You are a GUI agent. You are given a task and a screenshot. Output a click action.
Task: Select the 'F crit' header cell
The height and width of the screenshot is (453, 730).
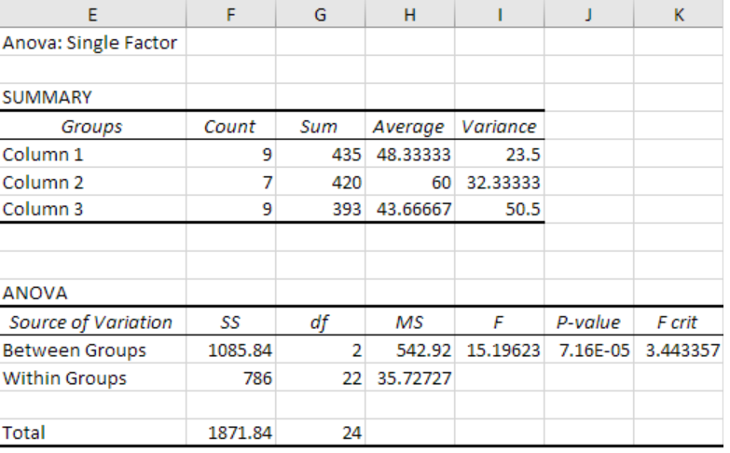pyautogui.click(x=679, y=322)
